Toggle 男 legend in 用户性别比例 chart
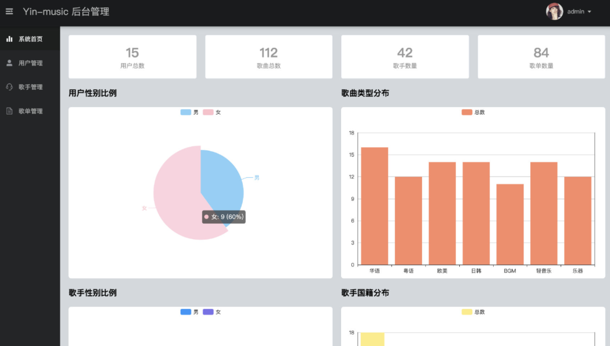This screenshot has height=346, width=610. [189, 112]
